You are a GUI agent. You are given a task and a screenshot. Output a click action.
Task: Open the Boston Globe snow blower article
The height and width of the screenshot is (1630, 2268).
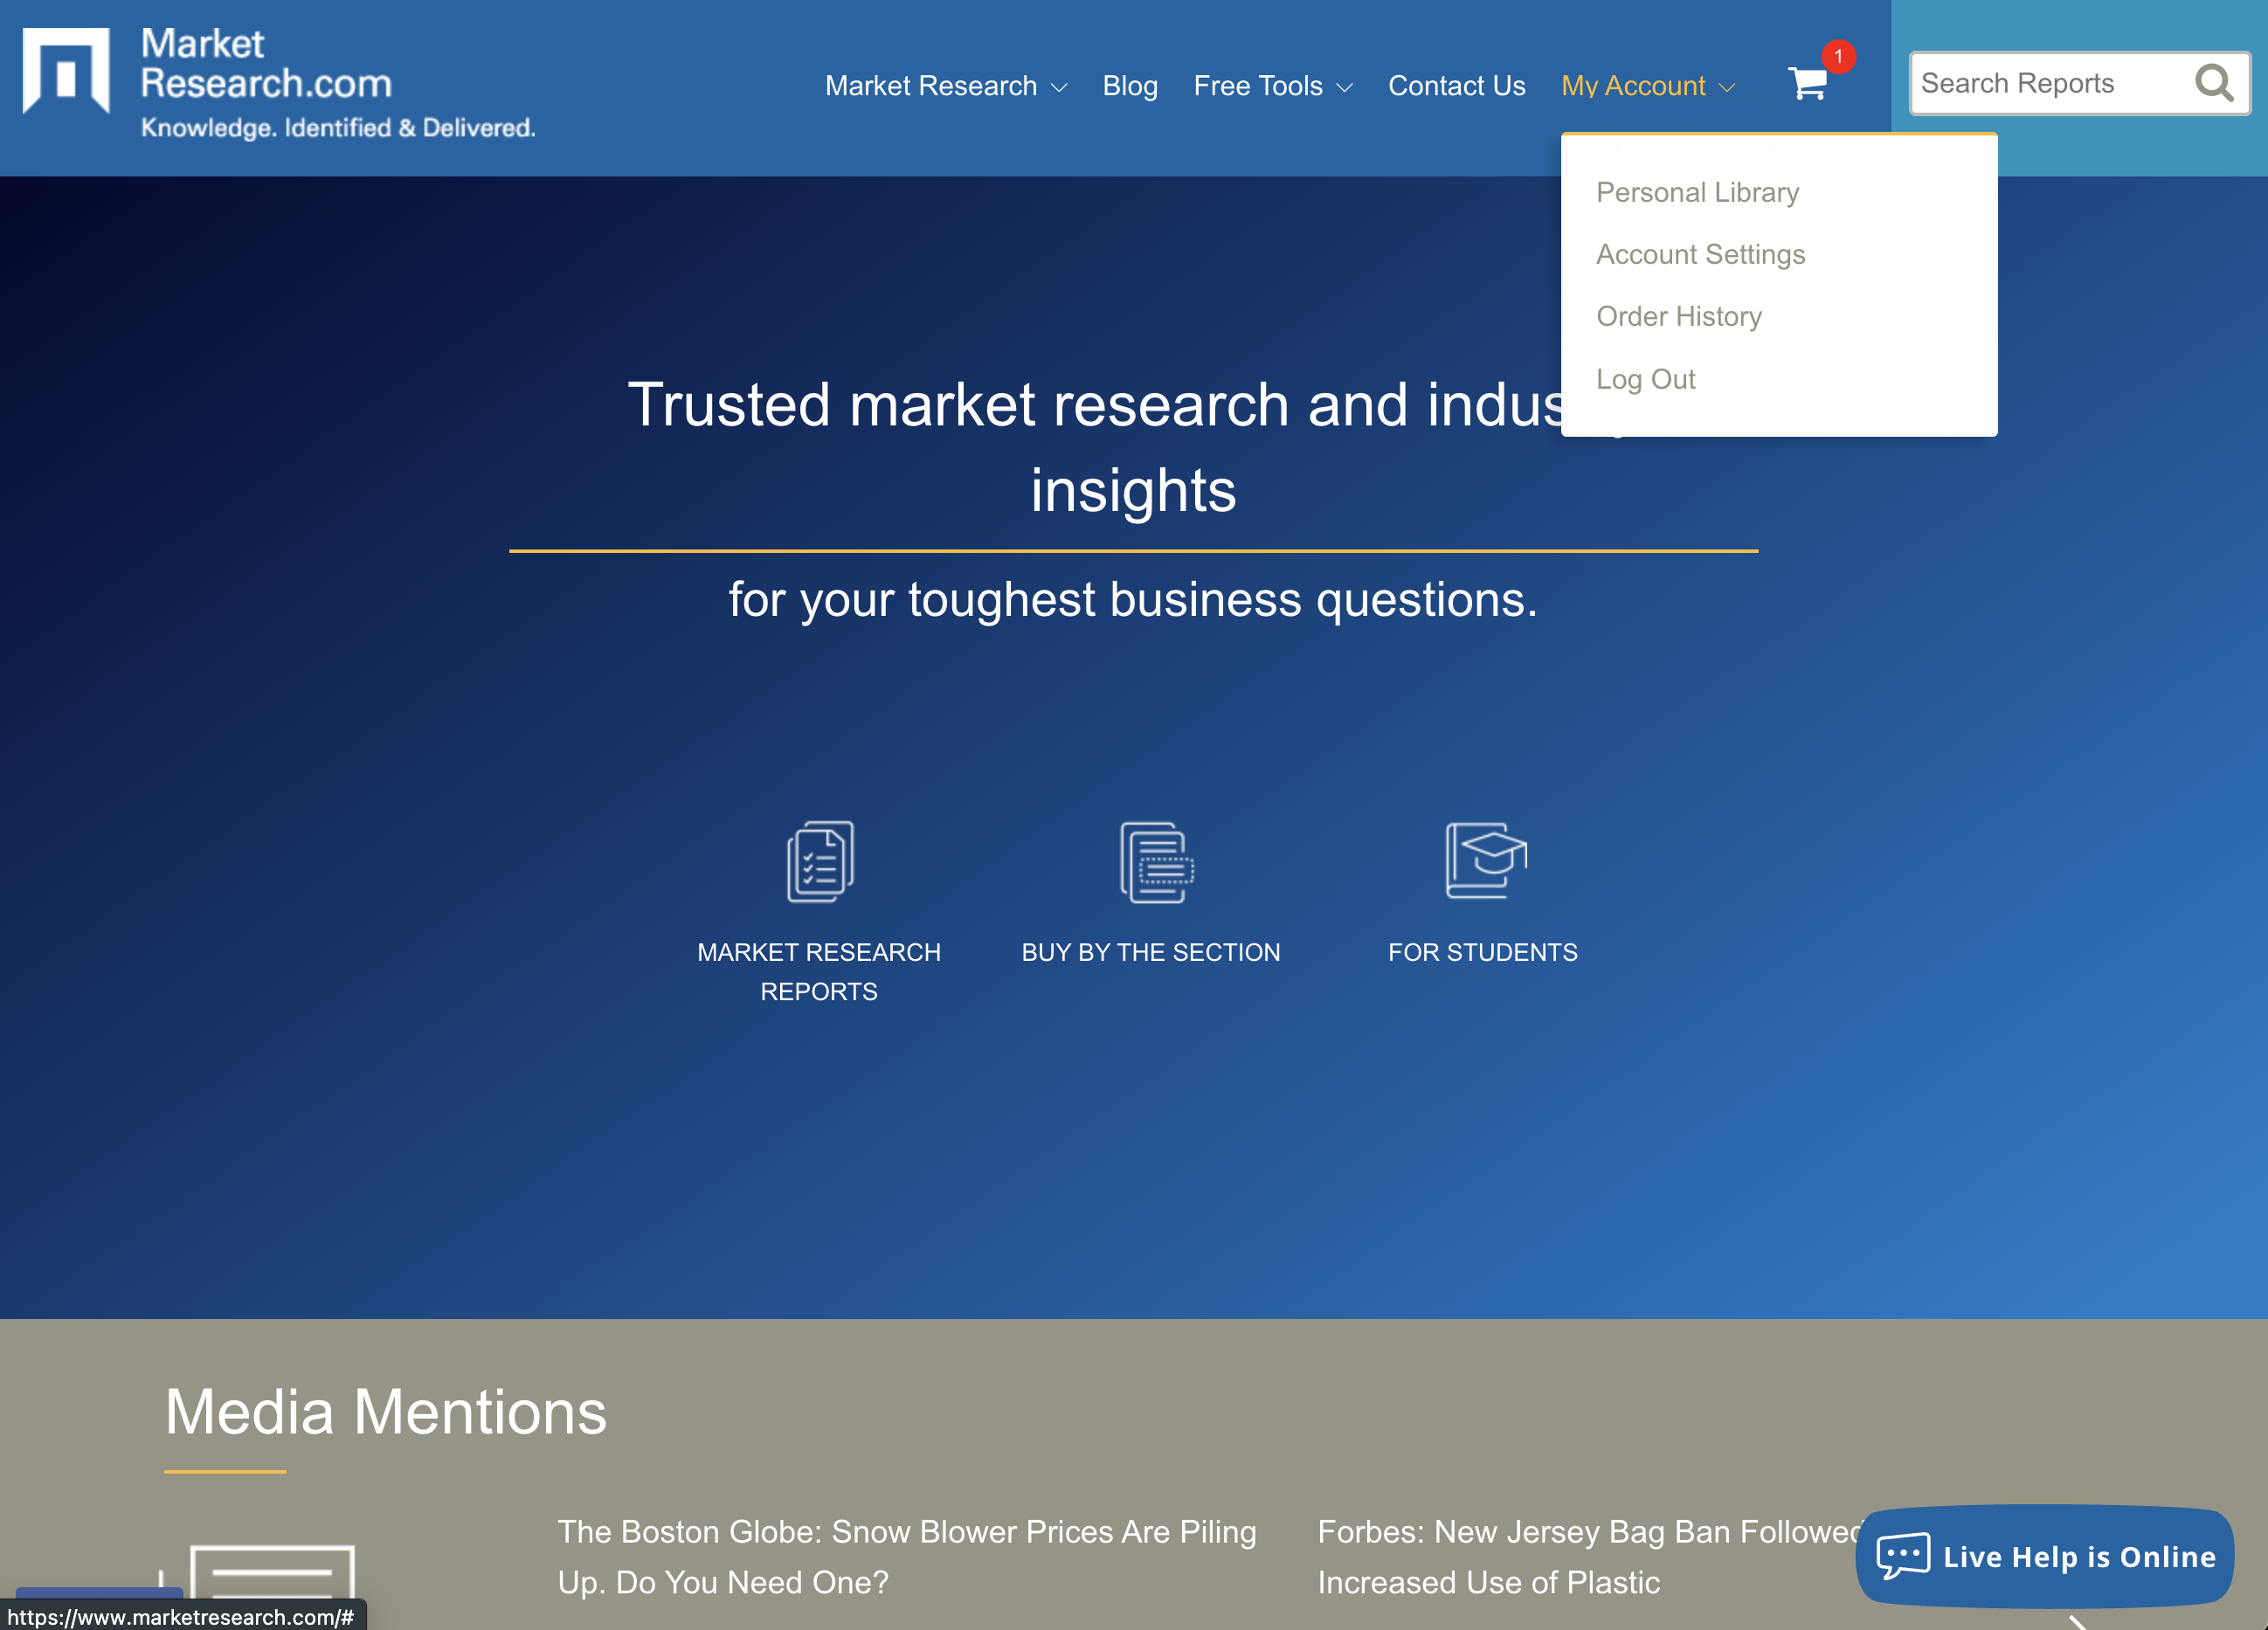(906, 1556)
